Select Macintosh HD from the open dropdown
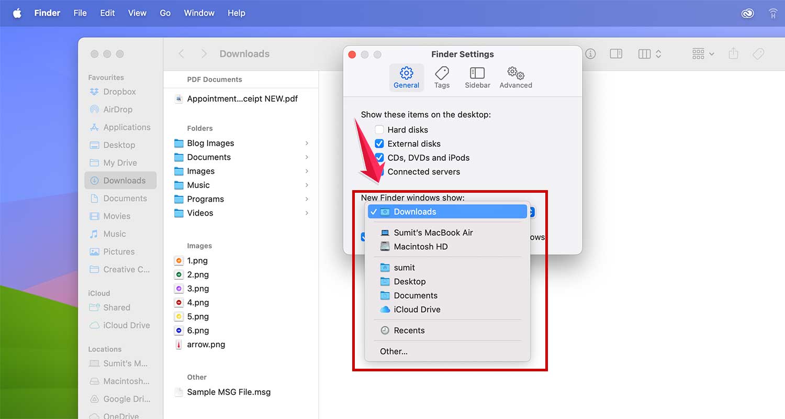Image resolution: width=785 pixels, height=419 pixels. 421,247
